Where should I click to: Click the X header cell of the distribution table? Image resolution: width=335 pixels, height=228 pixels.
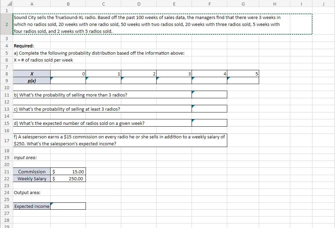click(x=32, y=73)
